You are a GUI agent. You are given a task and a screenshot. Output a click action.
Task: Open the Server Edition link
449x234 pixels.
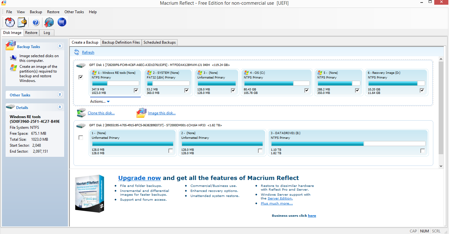[280, 199]
